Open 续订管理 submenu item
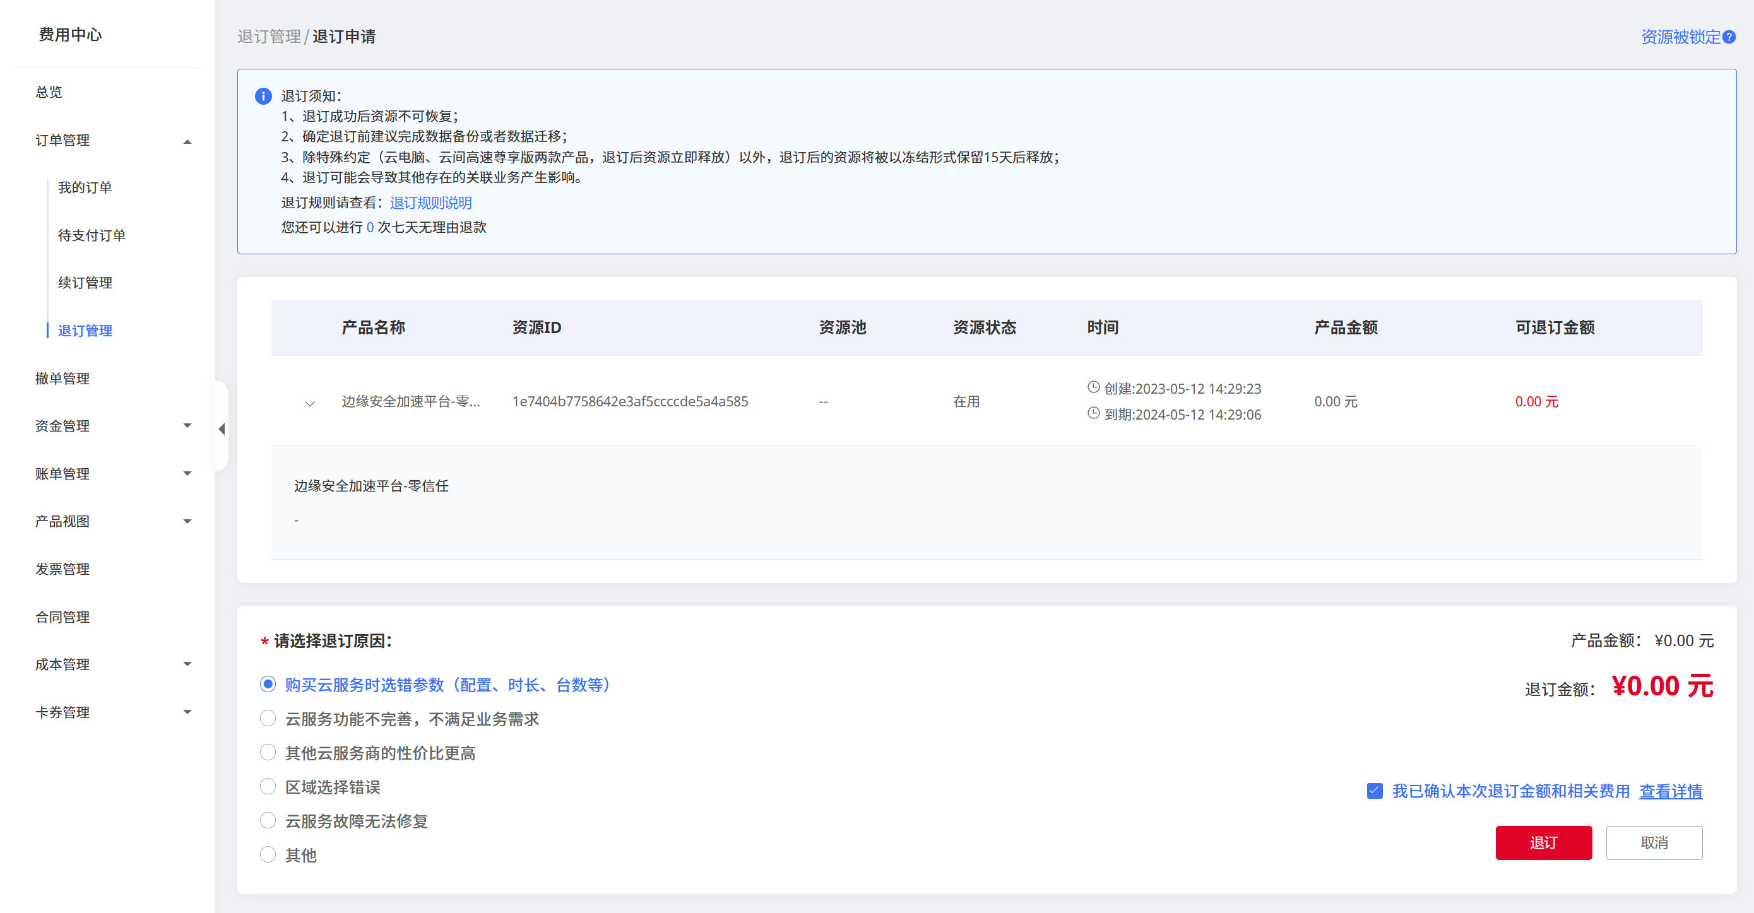The image size is (1754, 913). [x=85, y=283]
